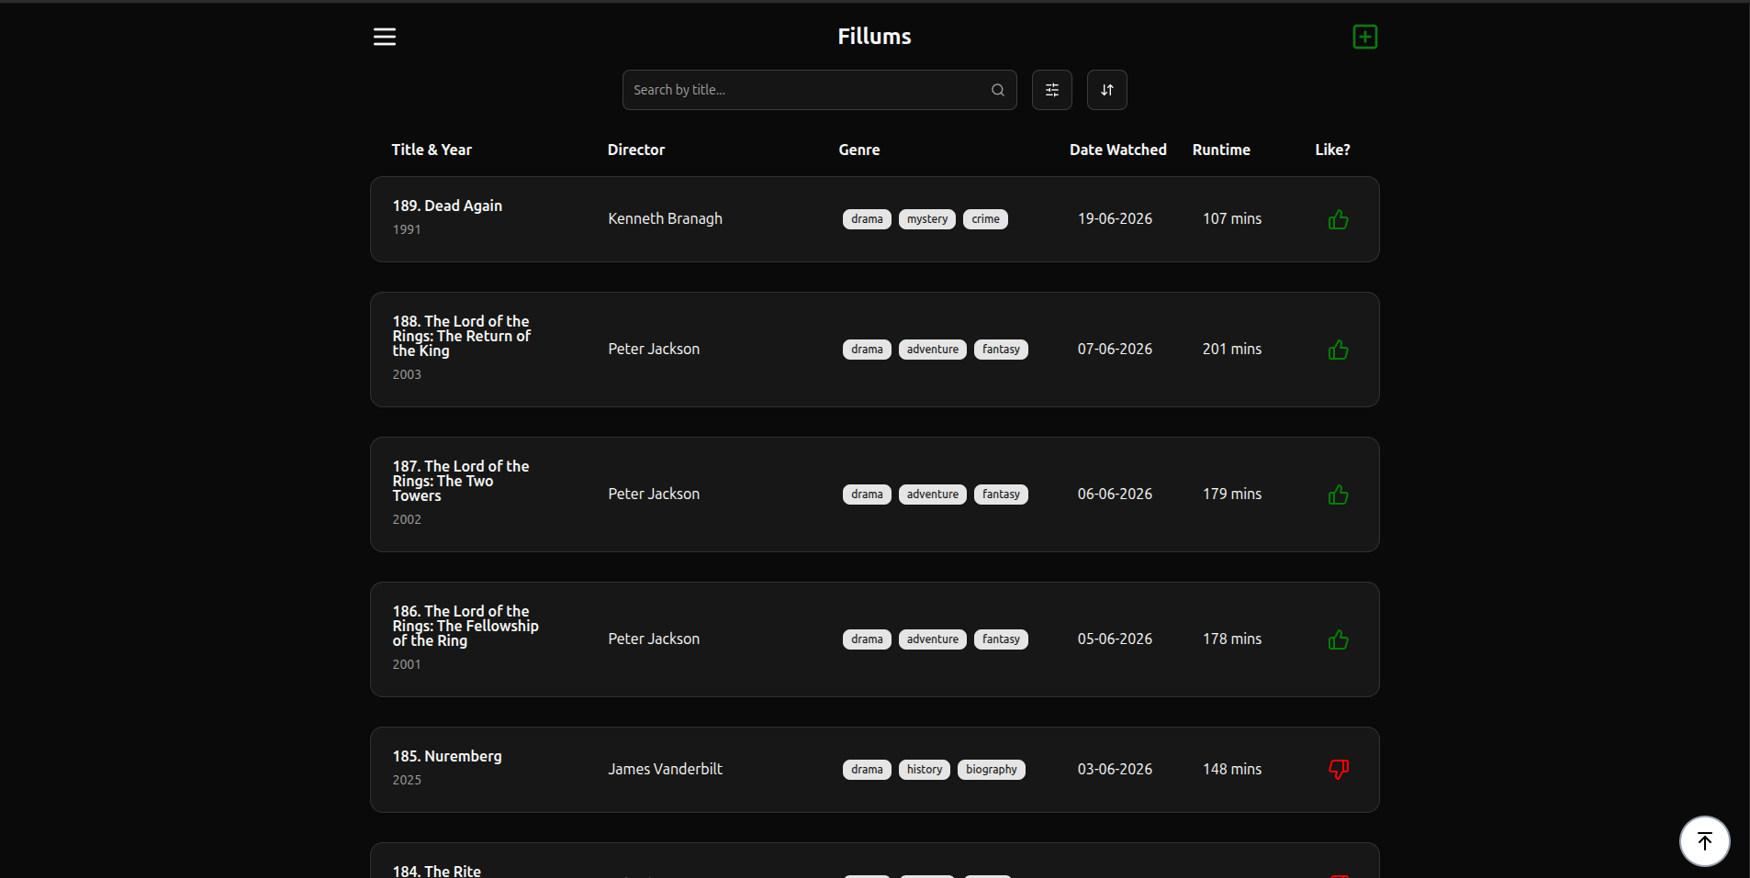Click adventure tag on Fellowship row
The height and width of the screenshot is (878, 1750).
point(933,639)
